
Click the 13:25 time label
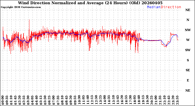pos(101,100)
